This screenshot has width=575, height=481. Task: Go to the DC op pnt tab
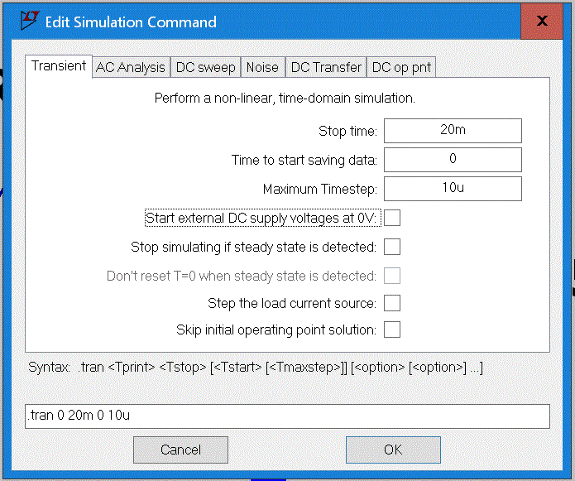(x=401, y=68)
